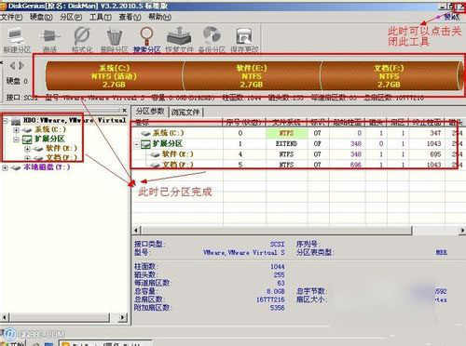The width and height of the screenshot is (466, 346).
Task: Select 系统(C:) in the left tree
Action: pos(50,129)
